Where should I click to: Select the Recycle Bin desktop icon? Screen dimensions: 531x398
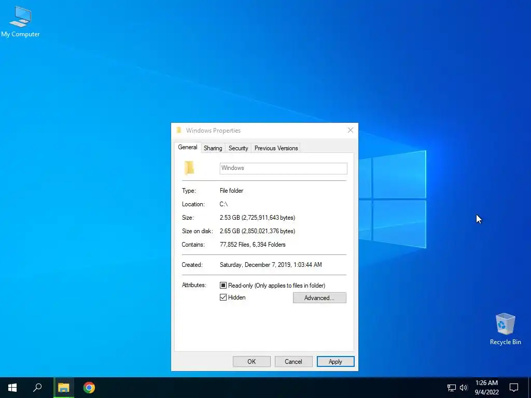505,329
